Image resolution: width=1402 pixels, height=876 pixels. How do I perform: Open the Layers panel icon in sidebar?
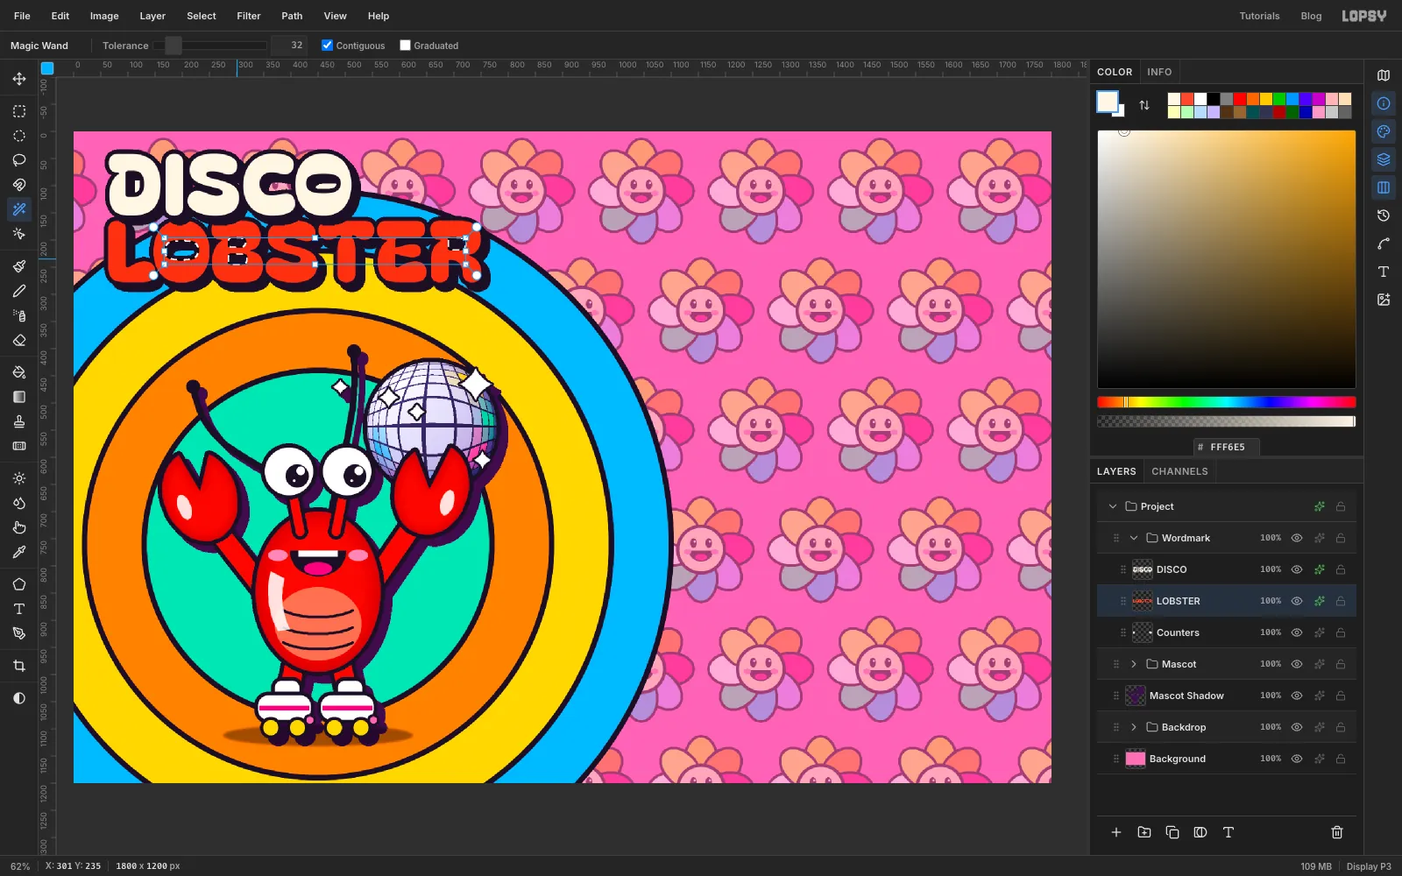coord(1384,159)
